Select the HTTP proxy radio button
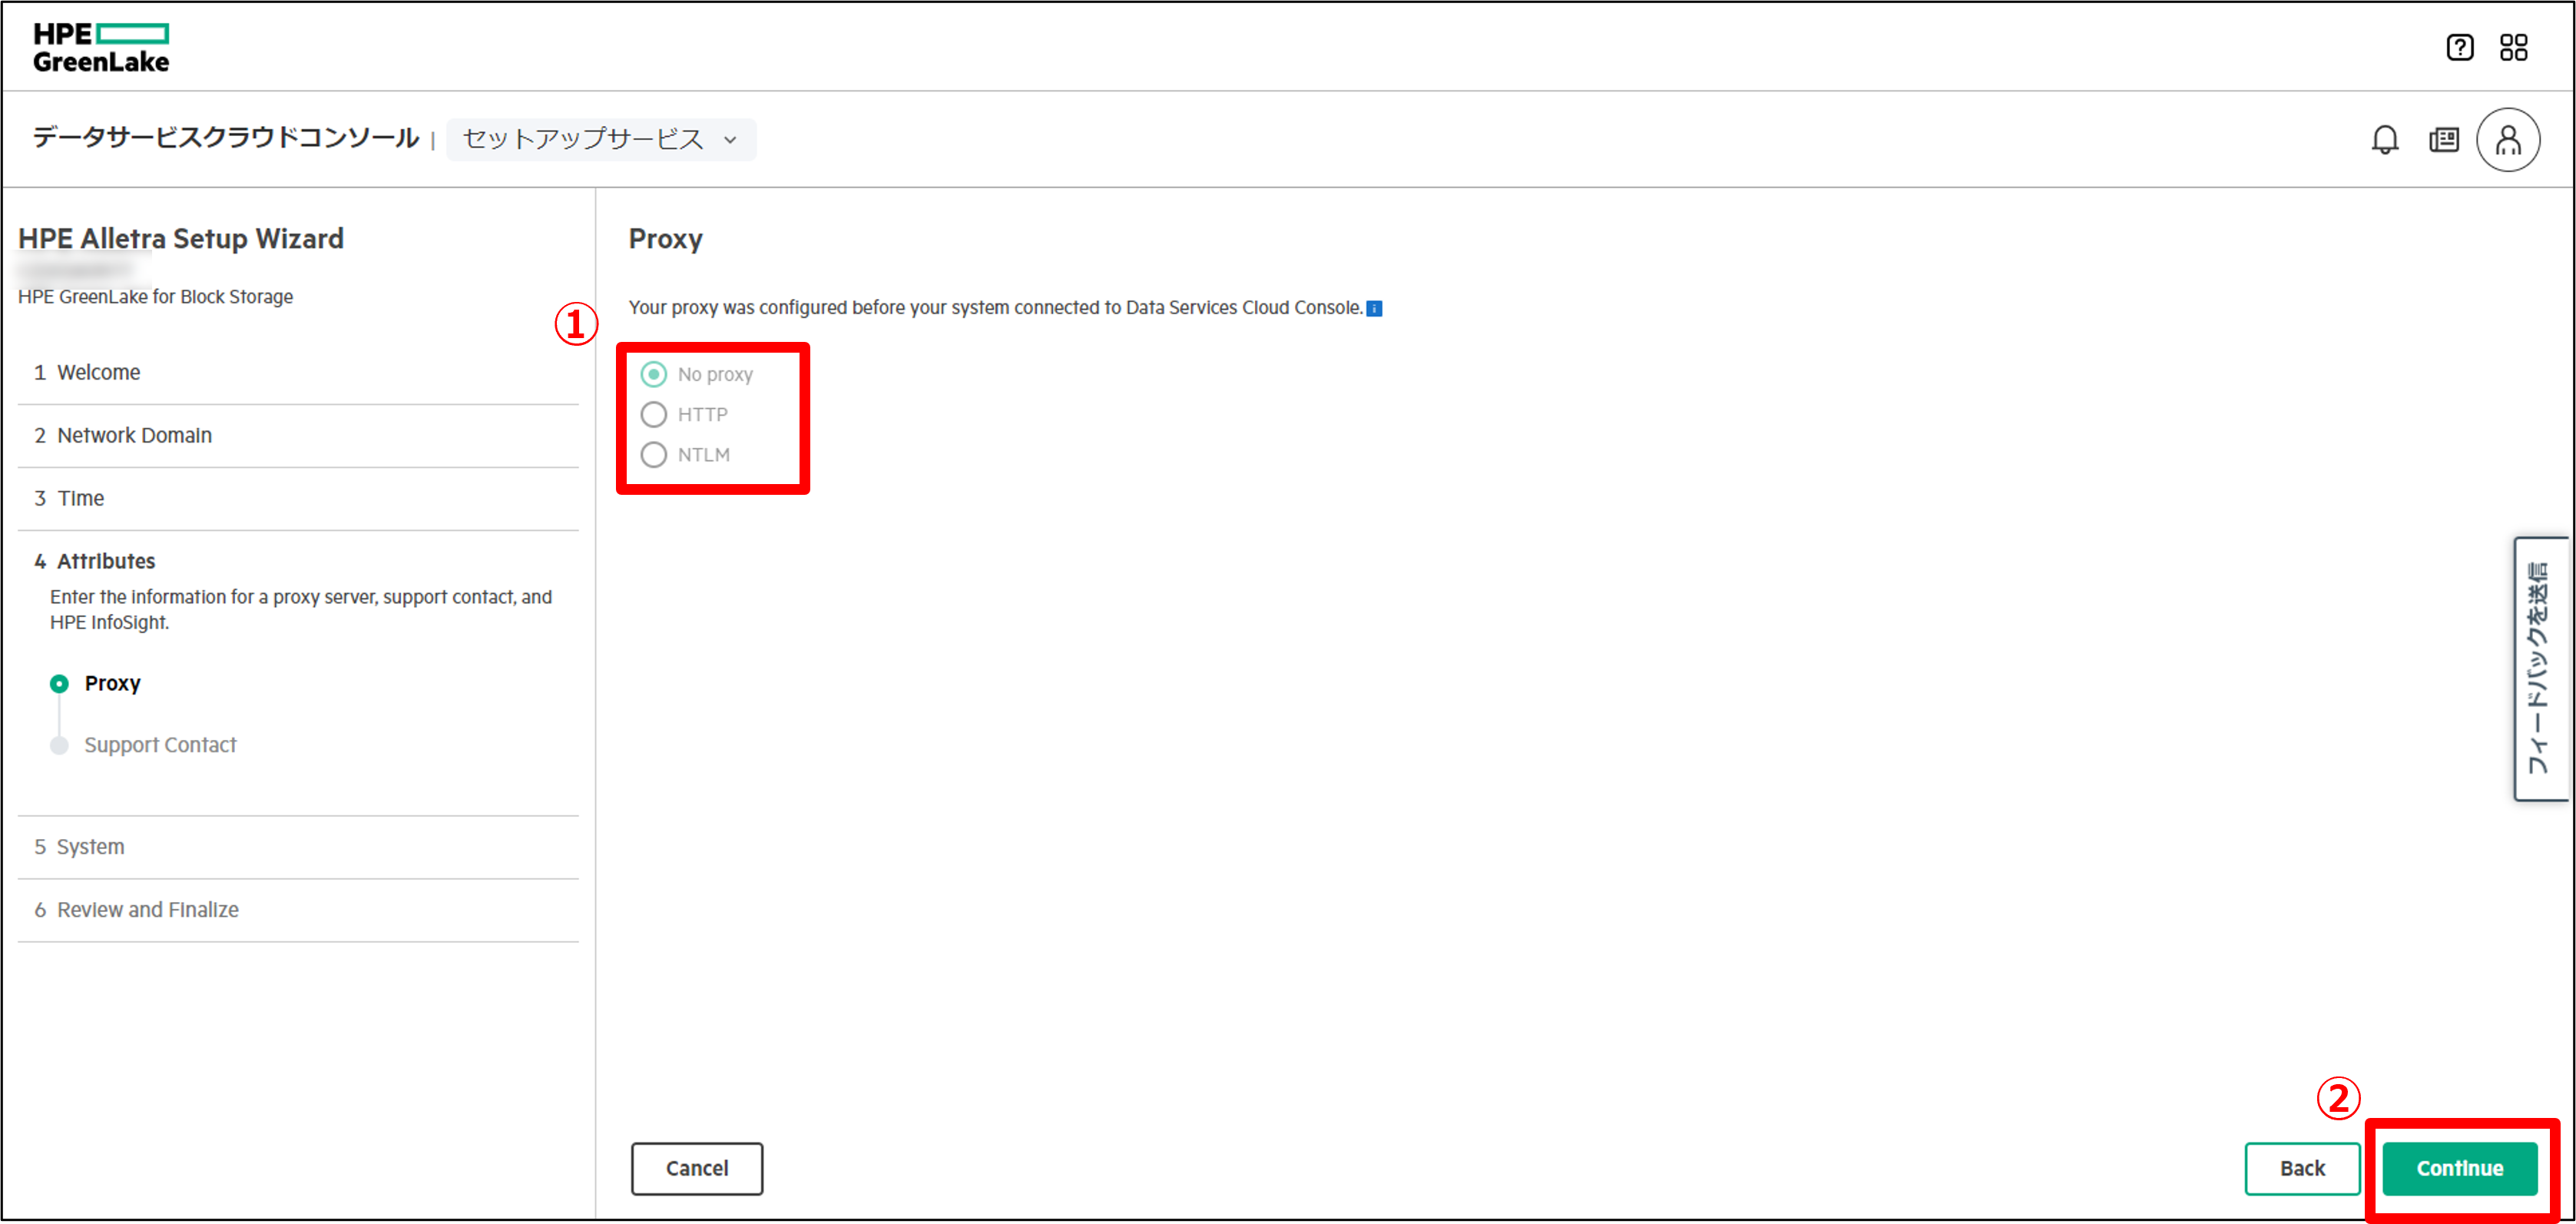2576x1224 pixels. tap(653, 414)
